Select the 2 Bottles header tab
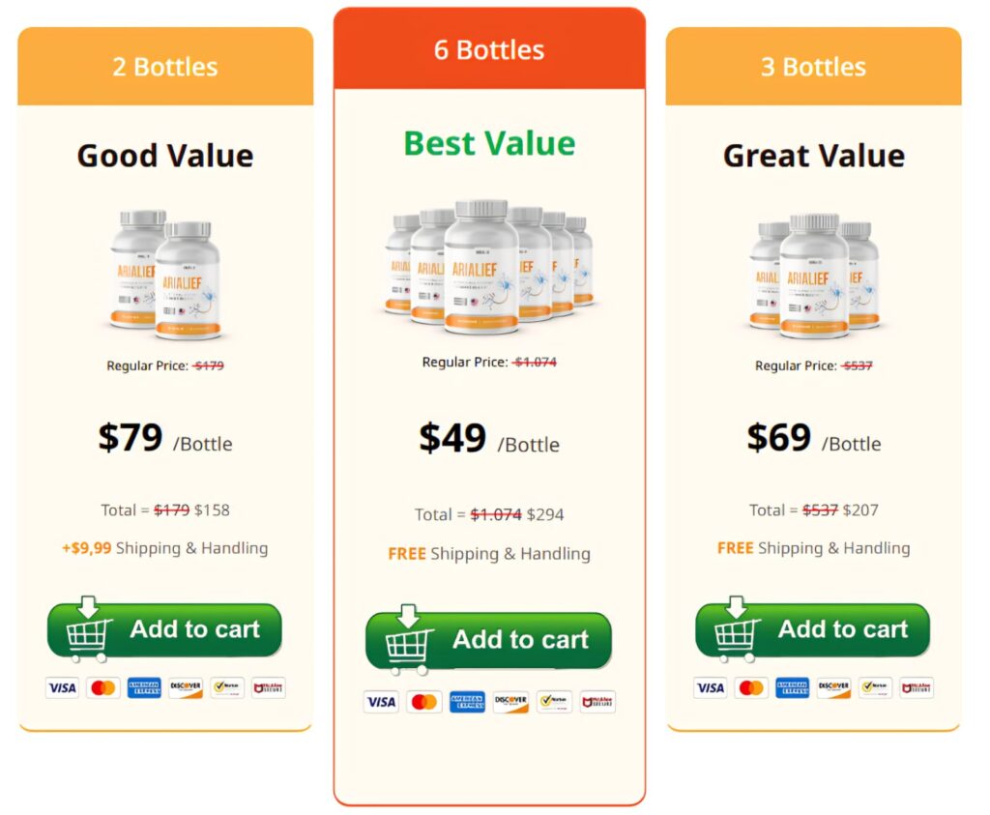The width and height of the screenshot is (990, 815). pyautogui.click(x=165, y=67)
